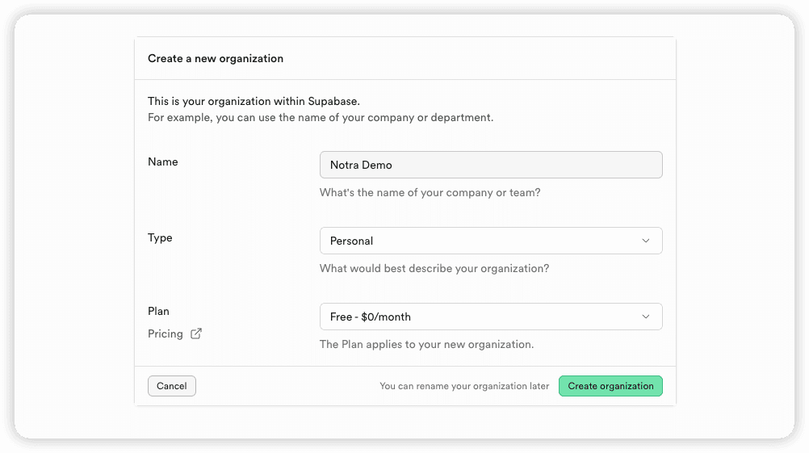Focus the Name field containing Notra Demo
This screenshot has width=809, height=453.
[x=490, y=165]
